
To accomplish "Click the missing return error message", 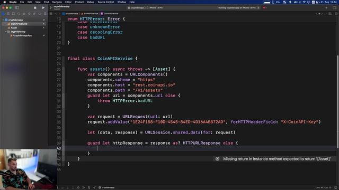I will click(276, 159).
